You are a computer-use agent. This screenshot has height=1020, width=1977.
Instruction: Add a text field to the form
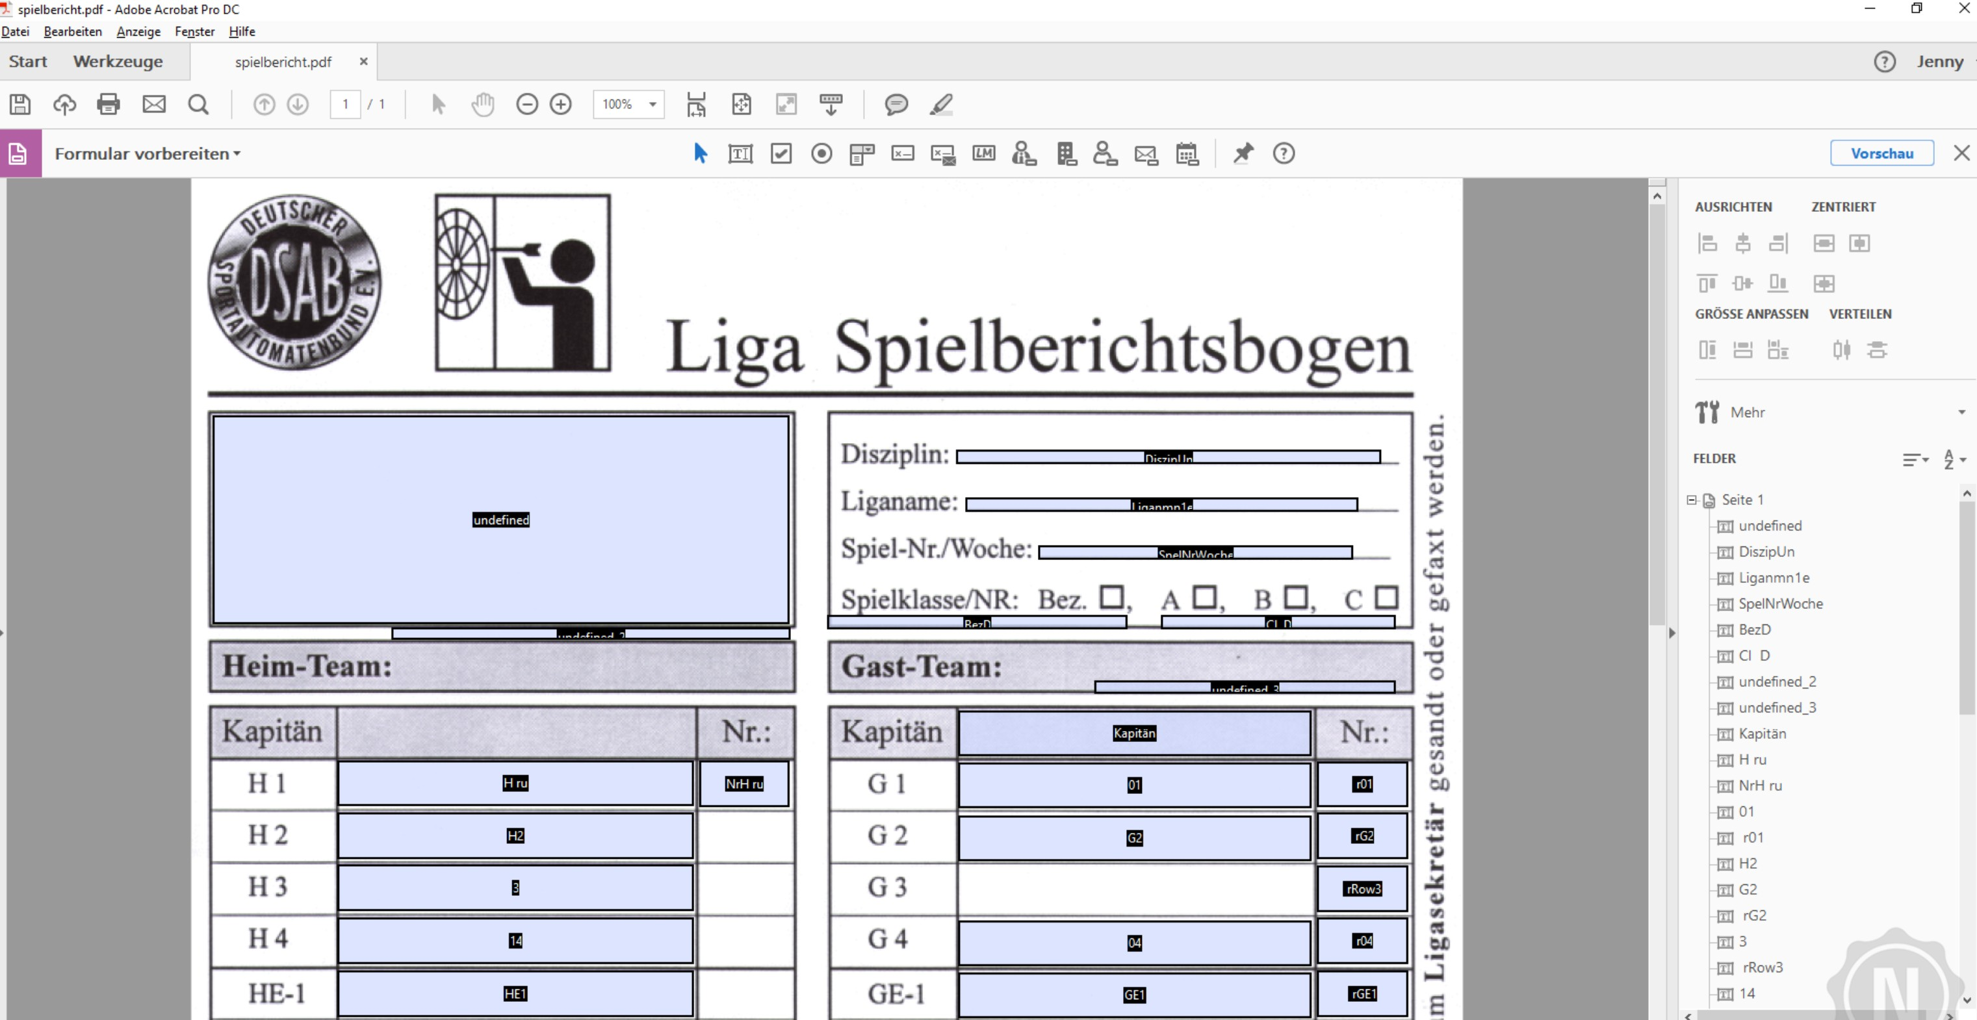point(740,154)
